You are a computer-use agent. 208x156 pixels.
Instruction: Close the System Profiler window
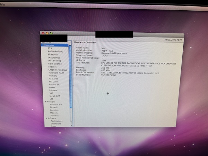click(43, 33)
